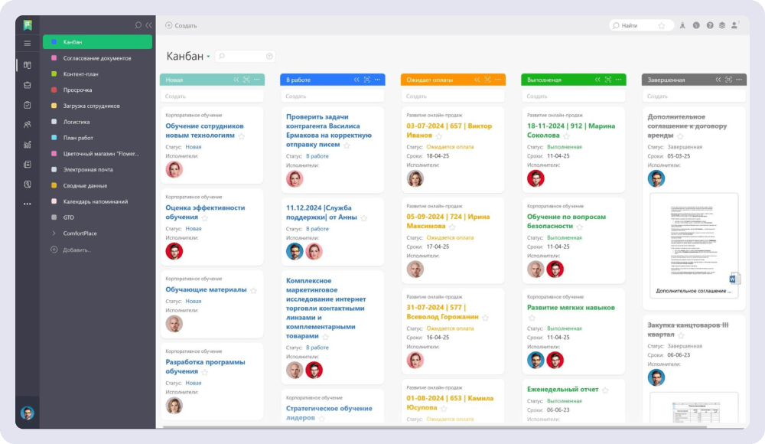The height and width of the screenshot is (444, 765).
Task: Open card Разработка программы обучения
Action: pos(205,367)
